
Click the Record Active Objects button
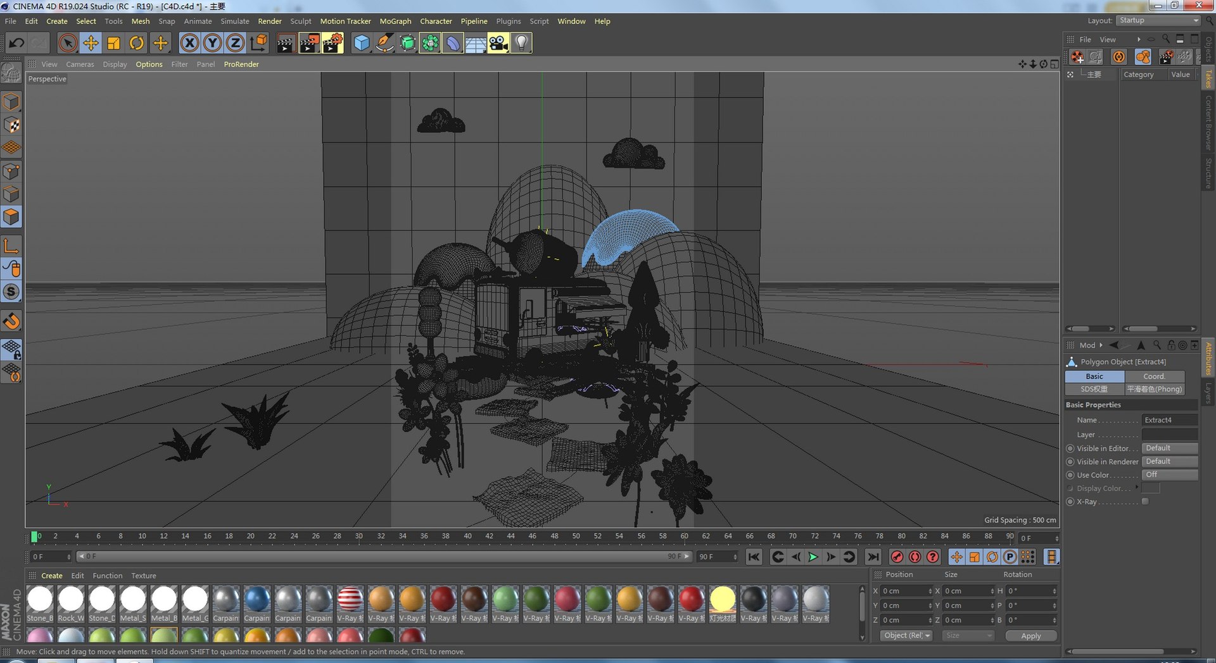tap(897, 557)
